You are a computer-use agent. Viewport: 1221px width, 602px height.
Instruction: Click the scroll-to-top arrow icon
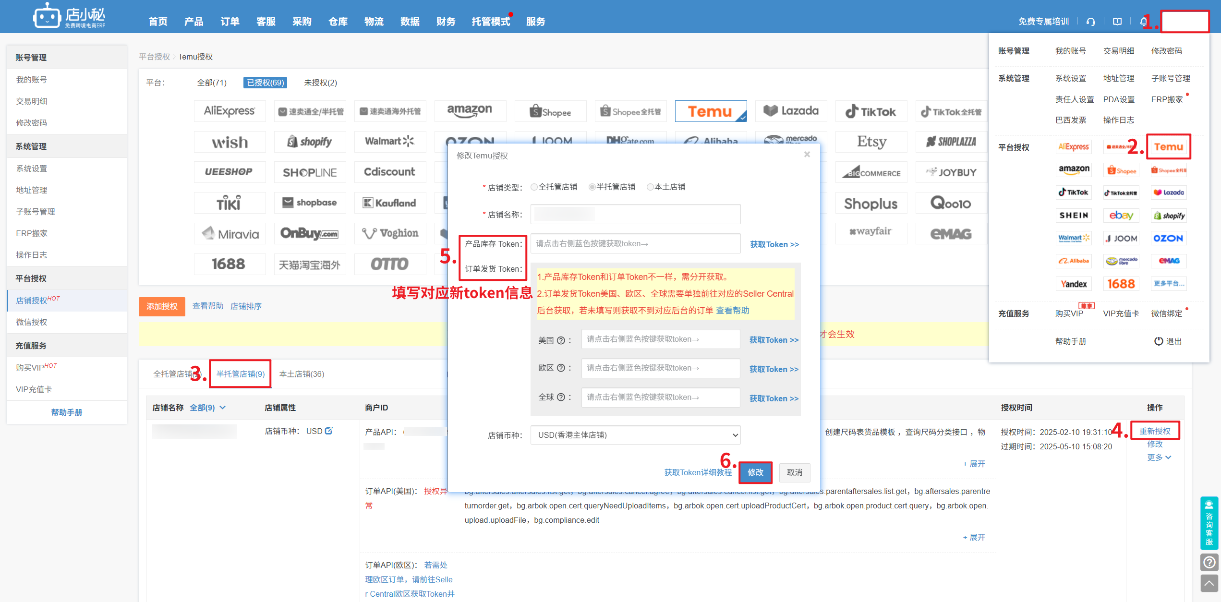(1209, 584)
